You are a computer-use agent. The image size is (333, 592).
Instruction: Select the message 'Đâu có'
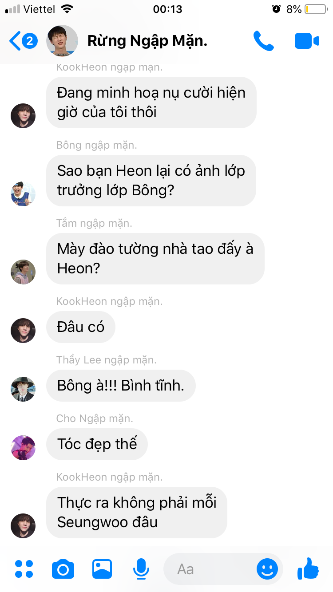click(81, 327)
